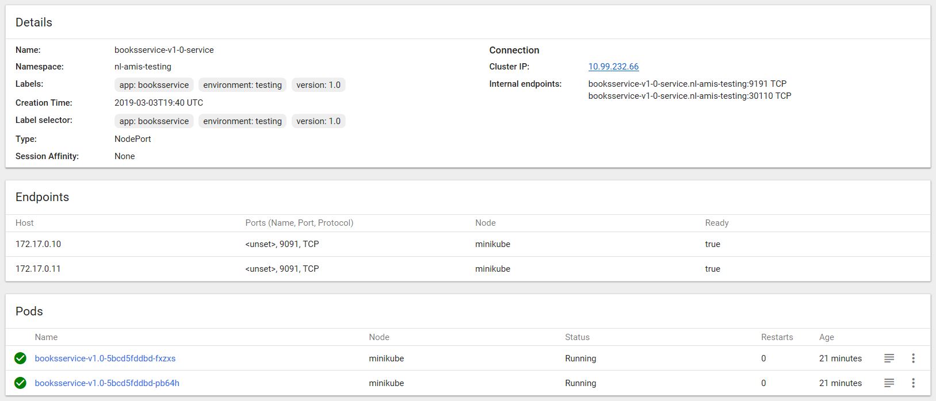
Task: Open actions menu for pod fxzxs
Action: coord(913,358)
